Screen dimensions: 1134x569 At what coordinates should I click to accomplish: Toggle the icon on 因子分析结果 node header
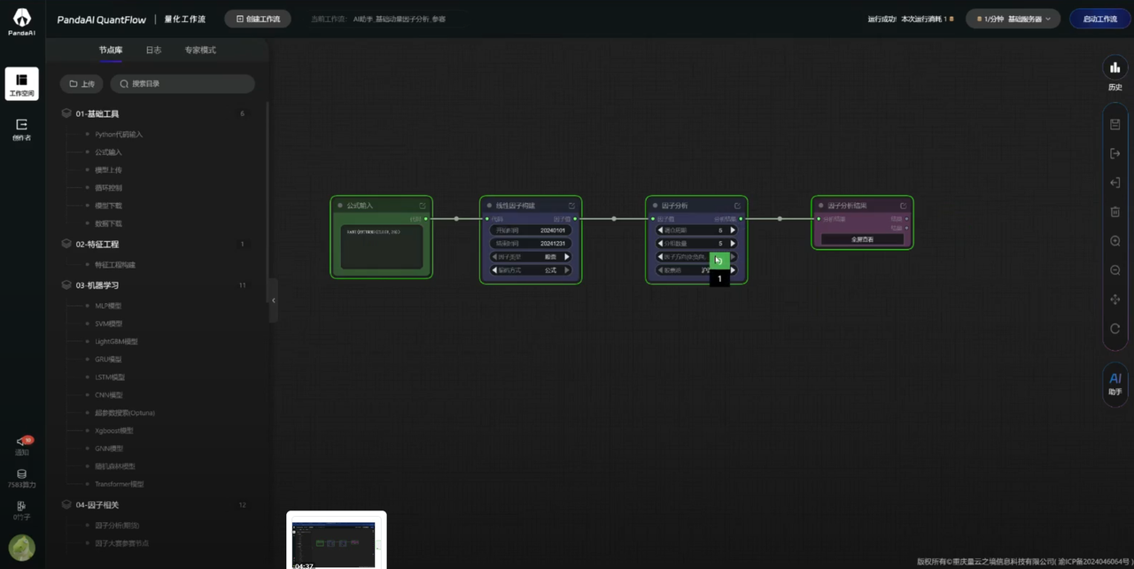coord(903,206)
